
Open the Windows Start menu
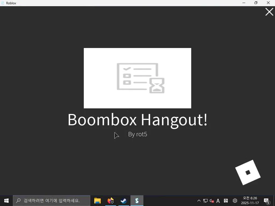coord(6,201)
